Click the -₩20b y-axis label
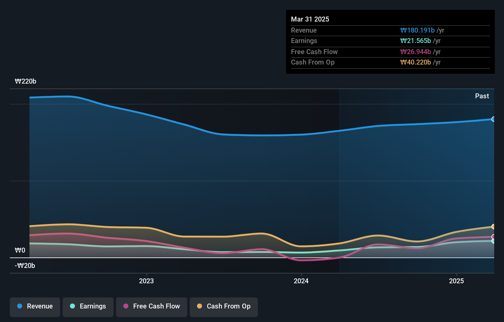 point(25,266)
